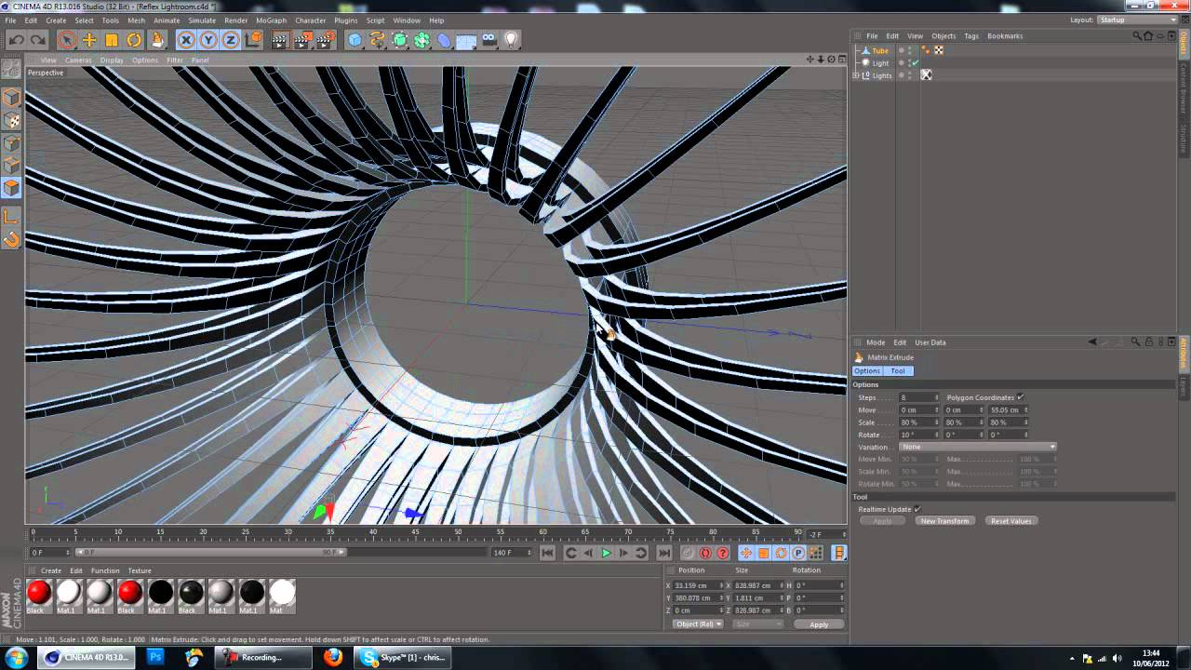Switch to Polygons mode icon
The width and height of the screenshot is (1191, 670).
(x=12, y=188)
